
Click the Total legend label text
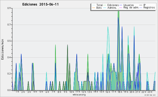pyautogui.click(x=100, y=5)
